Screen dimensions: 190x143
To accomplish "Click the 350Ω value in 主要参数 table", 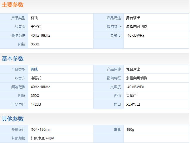I will [x=35, y=44].
